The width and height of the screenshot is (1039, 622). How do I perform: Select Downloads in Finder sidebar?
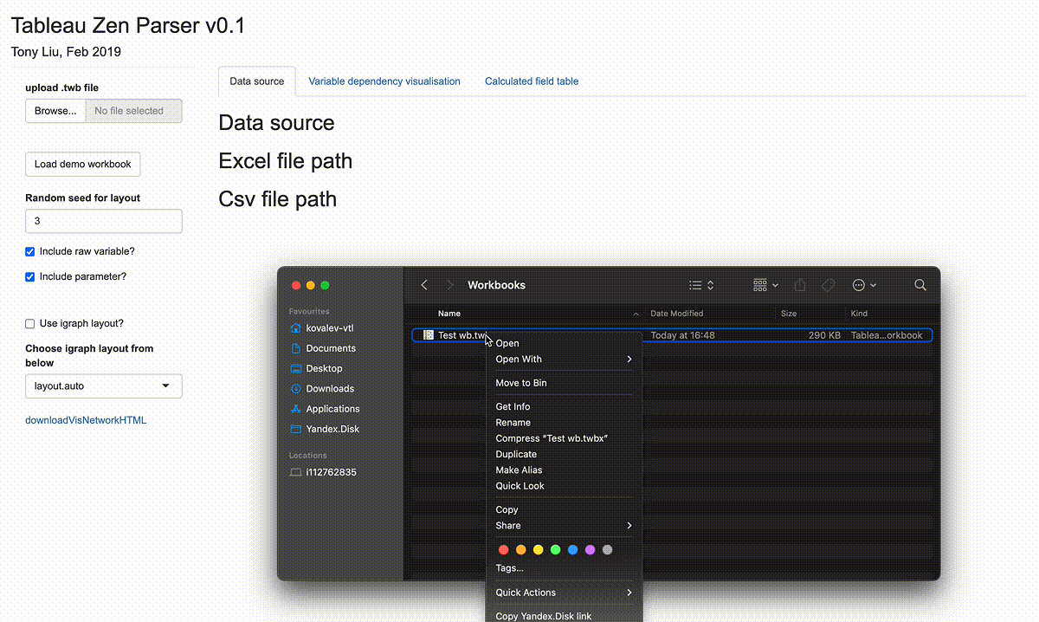click(329, 389)
